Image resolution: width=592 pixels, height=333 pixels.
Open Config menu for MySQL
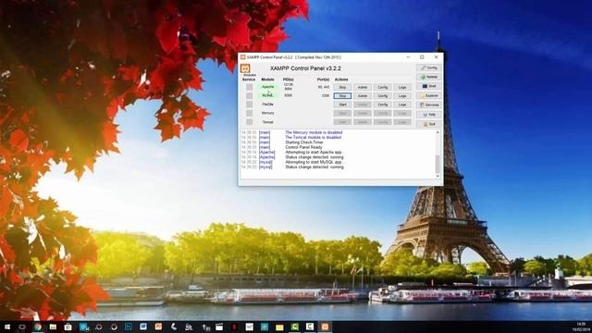coord(382,96)
